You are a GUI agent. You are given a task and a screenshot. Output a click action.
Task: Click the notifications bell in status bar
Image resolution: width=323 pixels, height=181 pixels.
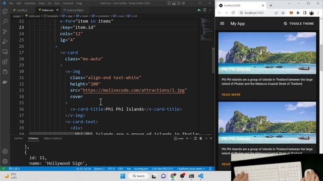pos(210,169)
